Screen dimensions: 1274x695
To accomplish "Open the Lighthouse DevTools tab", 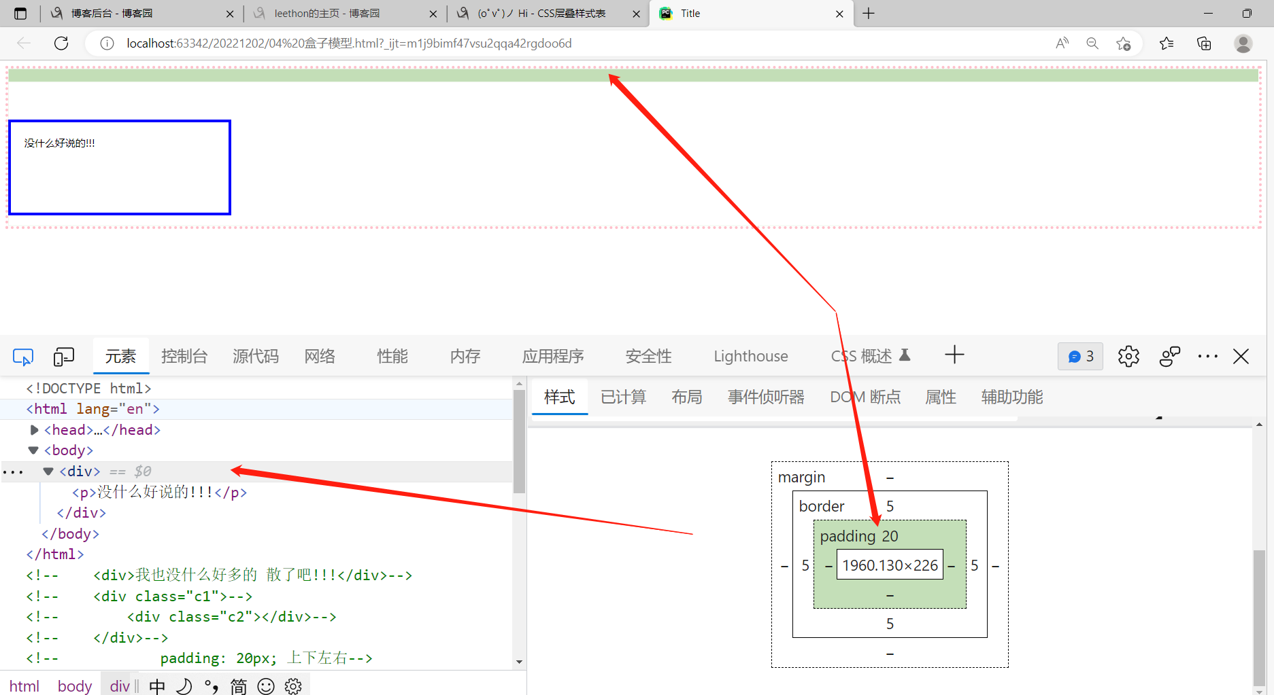I will click(x=751, y=357).
